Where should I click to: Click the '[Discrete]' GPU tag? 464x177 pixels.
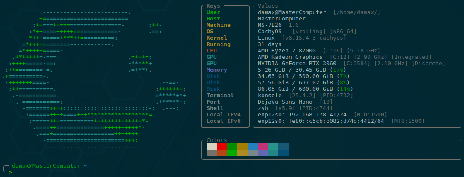click(x=429, y=64)
